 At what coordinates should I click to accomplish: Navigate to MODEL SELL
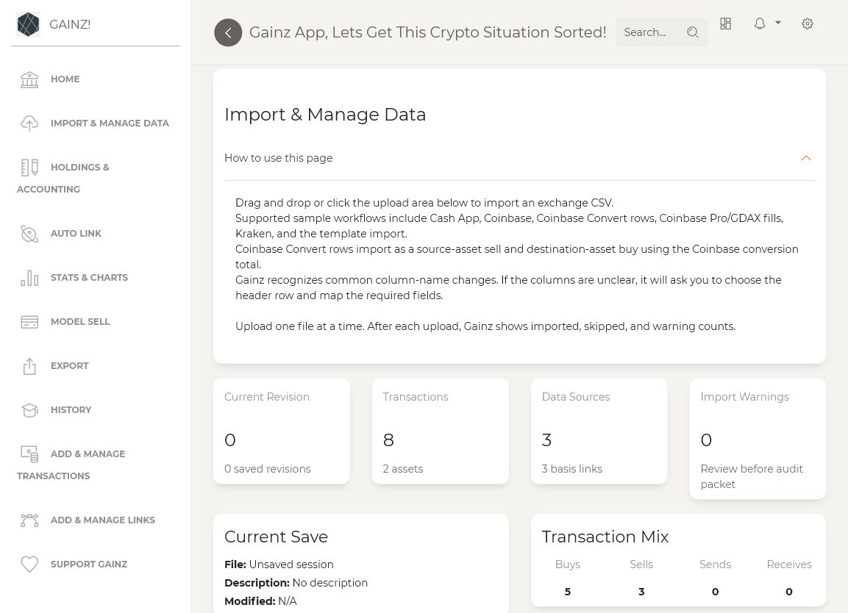click(x=80, y=322)
